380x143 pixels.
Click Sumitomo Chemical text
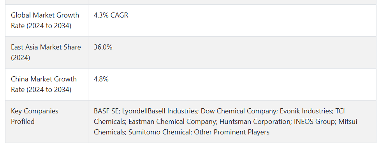click(x=160, y=132)
